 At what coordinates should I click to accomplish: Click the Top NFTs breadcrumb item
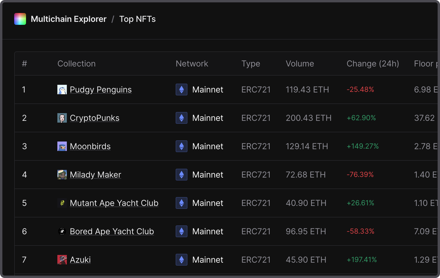137,19
